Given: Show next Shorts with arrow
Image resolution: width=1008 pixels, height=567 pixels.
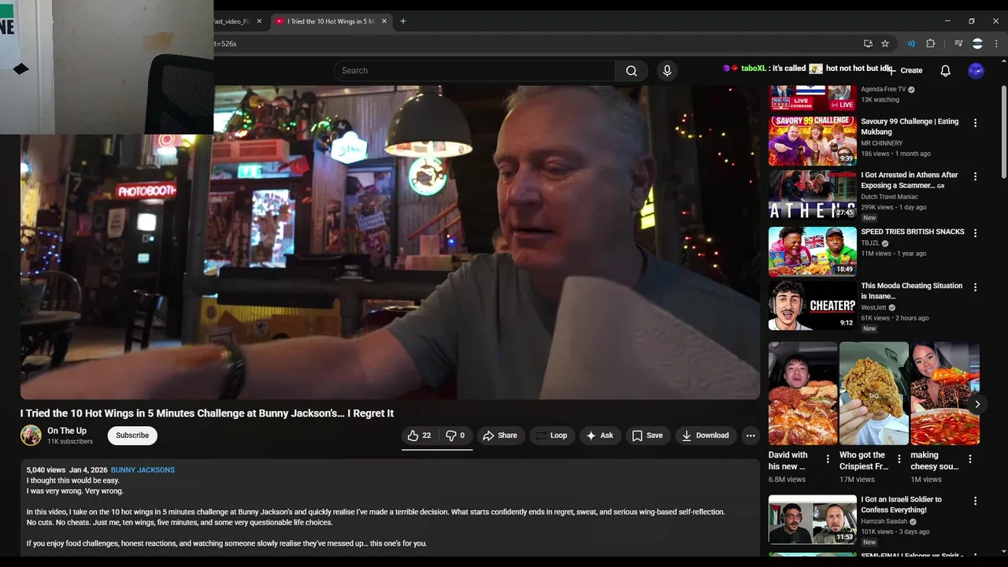Looking at the screenshot, I should pyautogui.click(x=977, y=404).
